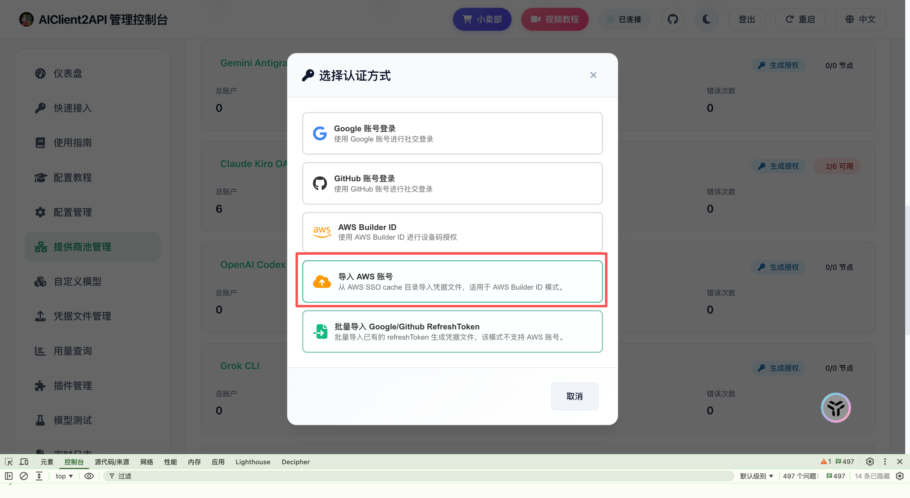The height and width of the screenshot is (498, 910).
Task: Click the Claude Kiro OAuth card title
Action: (254, 164)
